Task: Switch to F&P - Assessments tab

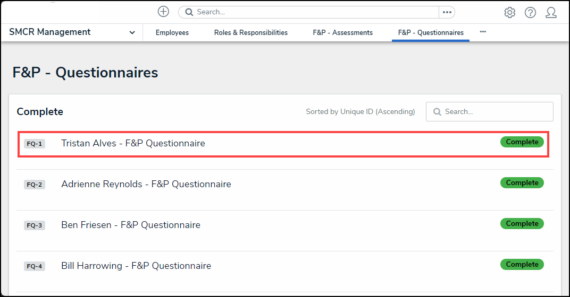Action: [343, 33]
